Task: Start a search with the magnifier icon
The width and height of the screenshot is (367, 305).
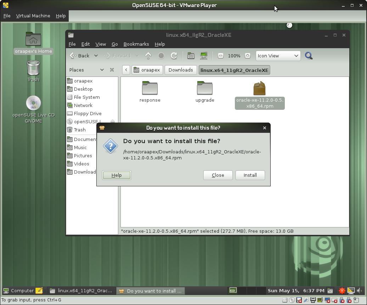Action: 308,56
